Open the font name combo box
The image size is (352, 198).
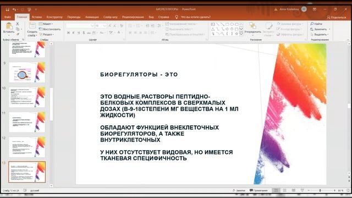[x=80, y=26]
